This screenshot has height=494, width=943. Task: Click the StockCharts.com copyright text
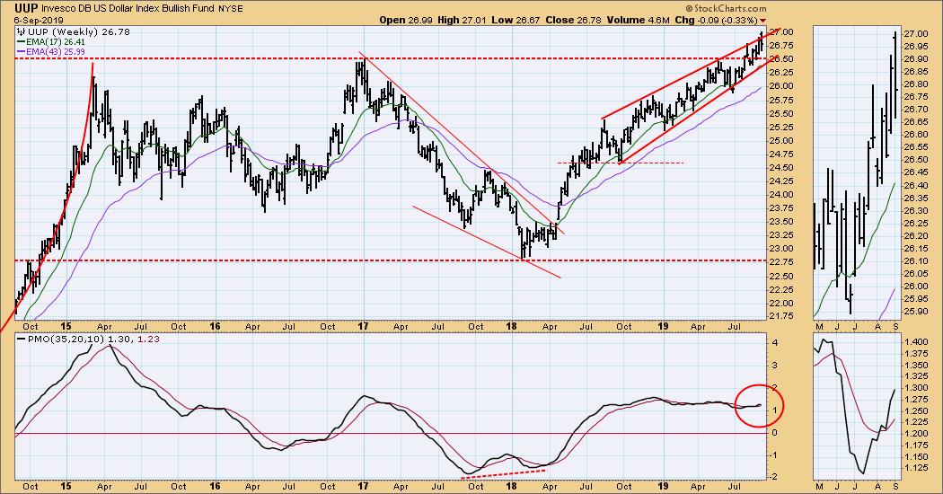click(x=727, y=8)
